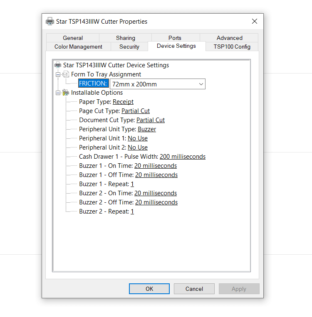Edit Buzzer 2 Off Time value

[156, 202]
